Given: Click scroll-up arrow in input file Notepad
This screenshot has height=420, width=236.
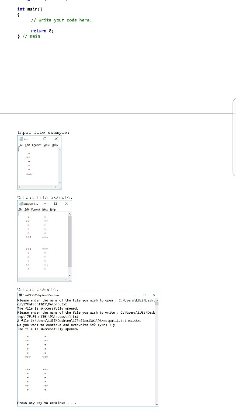Looking at the screenshot, I should tap(60, 150).
